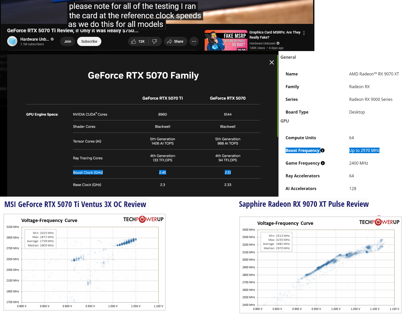405x315 pixels.
Task: Click the 'AMD Radeon™ RX 9070 XT' name value
Action: [x=374, y=74]
